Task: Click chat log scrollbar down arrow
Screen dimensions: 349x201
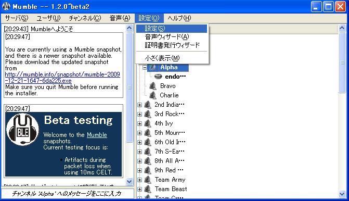Action: pos(130,182)
